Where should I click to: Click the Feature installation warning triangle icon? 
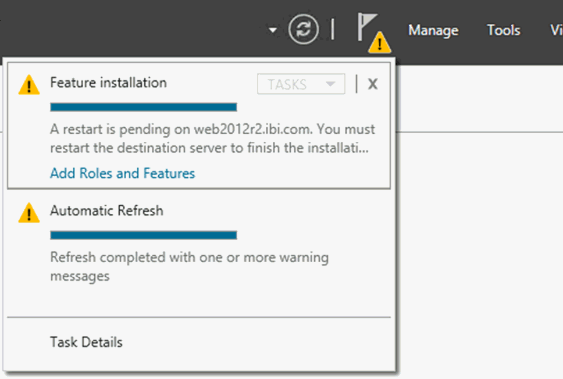click(x=29, y=85)
